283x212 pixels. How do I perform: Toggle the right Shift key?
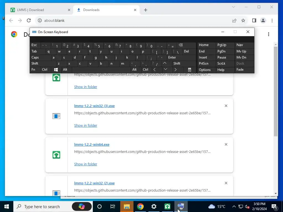tap(184, 63)
